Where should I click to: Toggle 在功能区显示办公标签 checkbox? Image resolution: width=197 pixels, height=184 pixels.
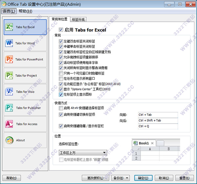point(61,84)
